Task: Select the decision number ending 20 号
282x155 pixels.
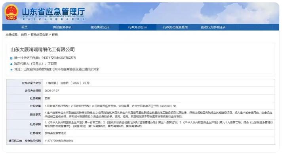Action: pyautogui.click(x=67, y=83)
